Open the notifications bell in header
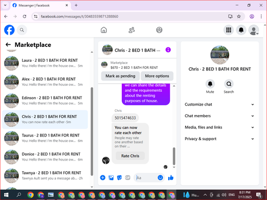The image size is (267, 200). pyautogui.click(x=241, y=30)
